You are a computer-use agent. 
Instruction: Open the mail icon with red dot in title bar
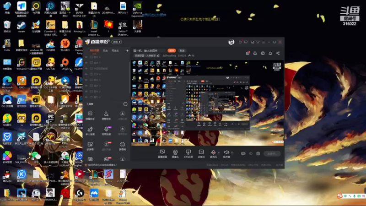[x=240, y=42]
